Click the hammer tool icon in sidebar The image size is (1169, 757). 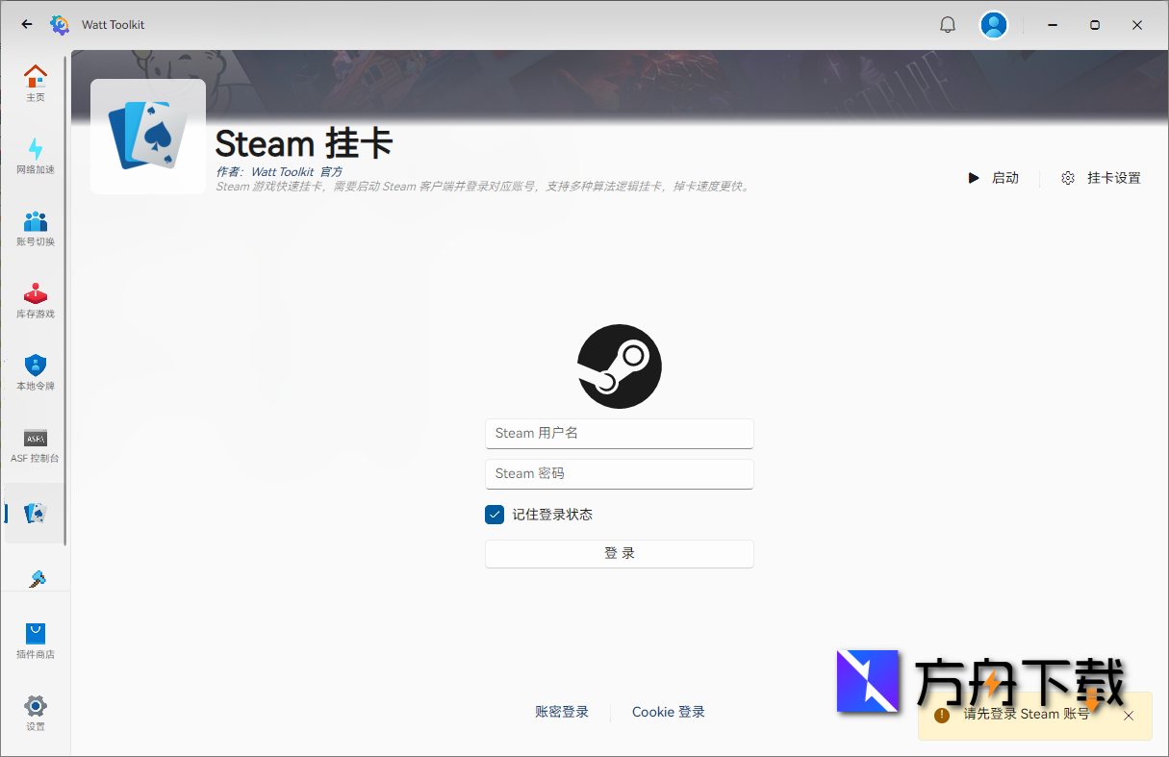[x=36, y=578]
